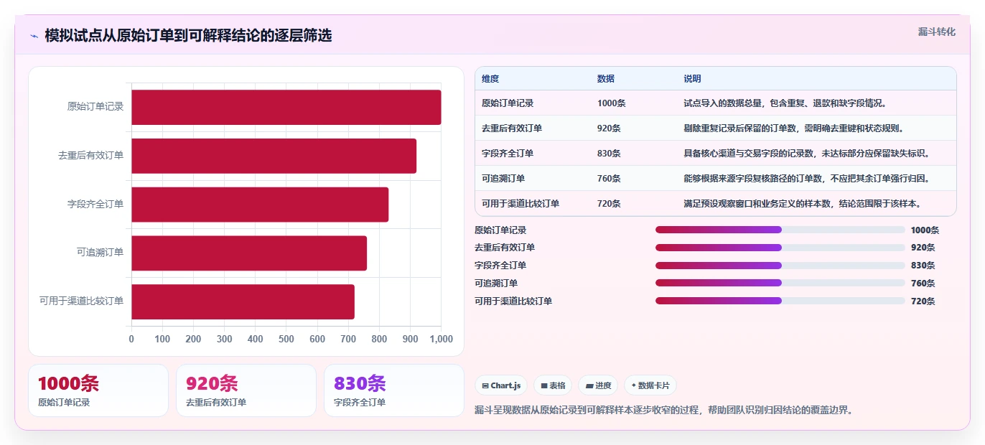Viewport: 985px width, 445px height.
Task: Open the 830条 字段齐全订单 data card
Action: click(x=394, y=390)
